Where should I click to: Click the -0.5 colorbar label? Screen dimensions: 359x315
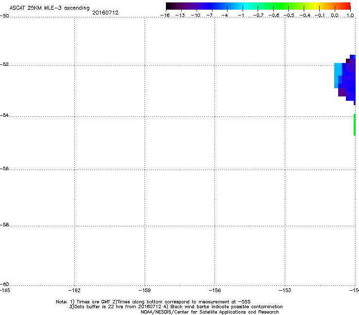click(x=289, y=16)
